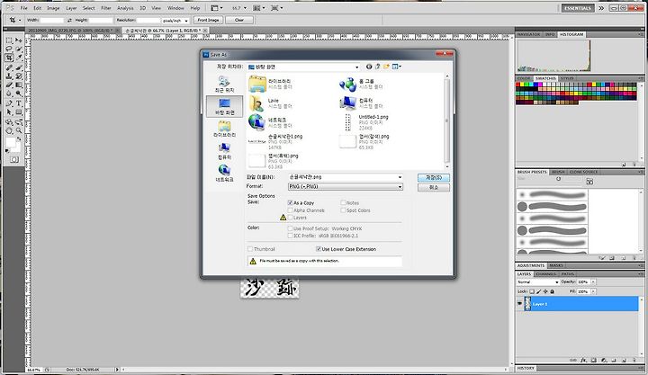Toggle the Layers checkbox in Save Options
Image resolution: width=648 pixels, height=375 pixels.
290,218
